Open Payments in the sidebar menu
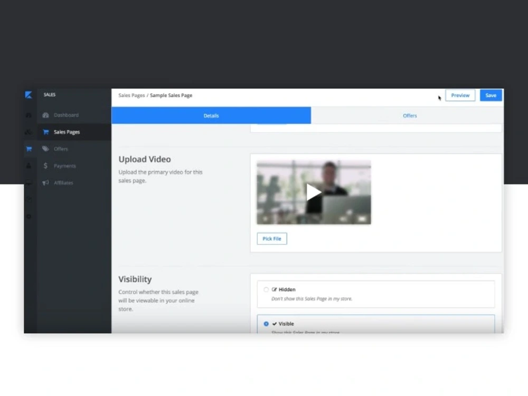Image resolution: width=528 pixels, height=396 pixels. pyautogui.click(x=74, y=166)
